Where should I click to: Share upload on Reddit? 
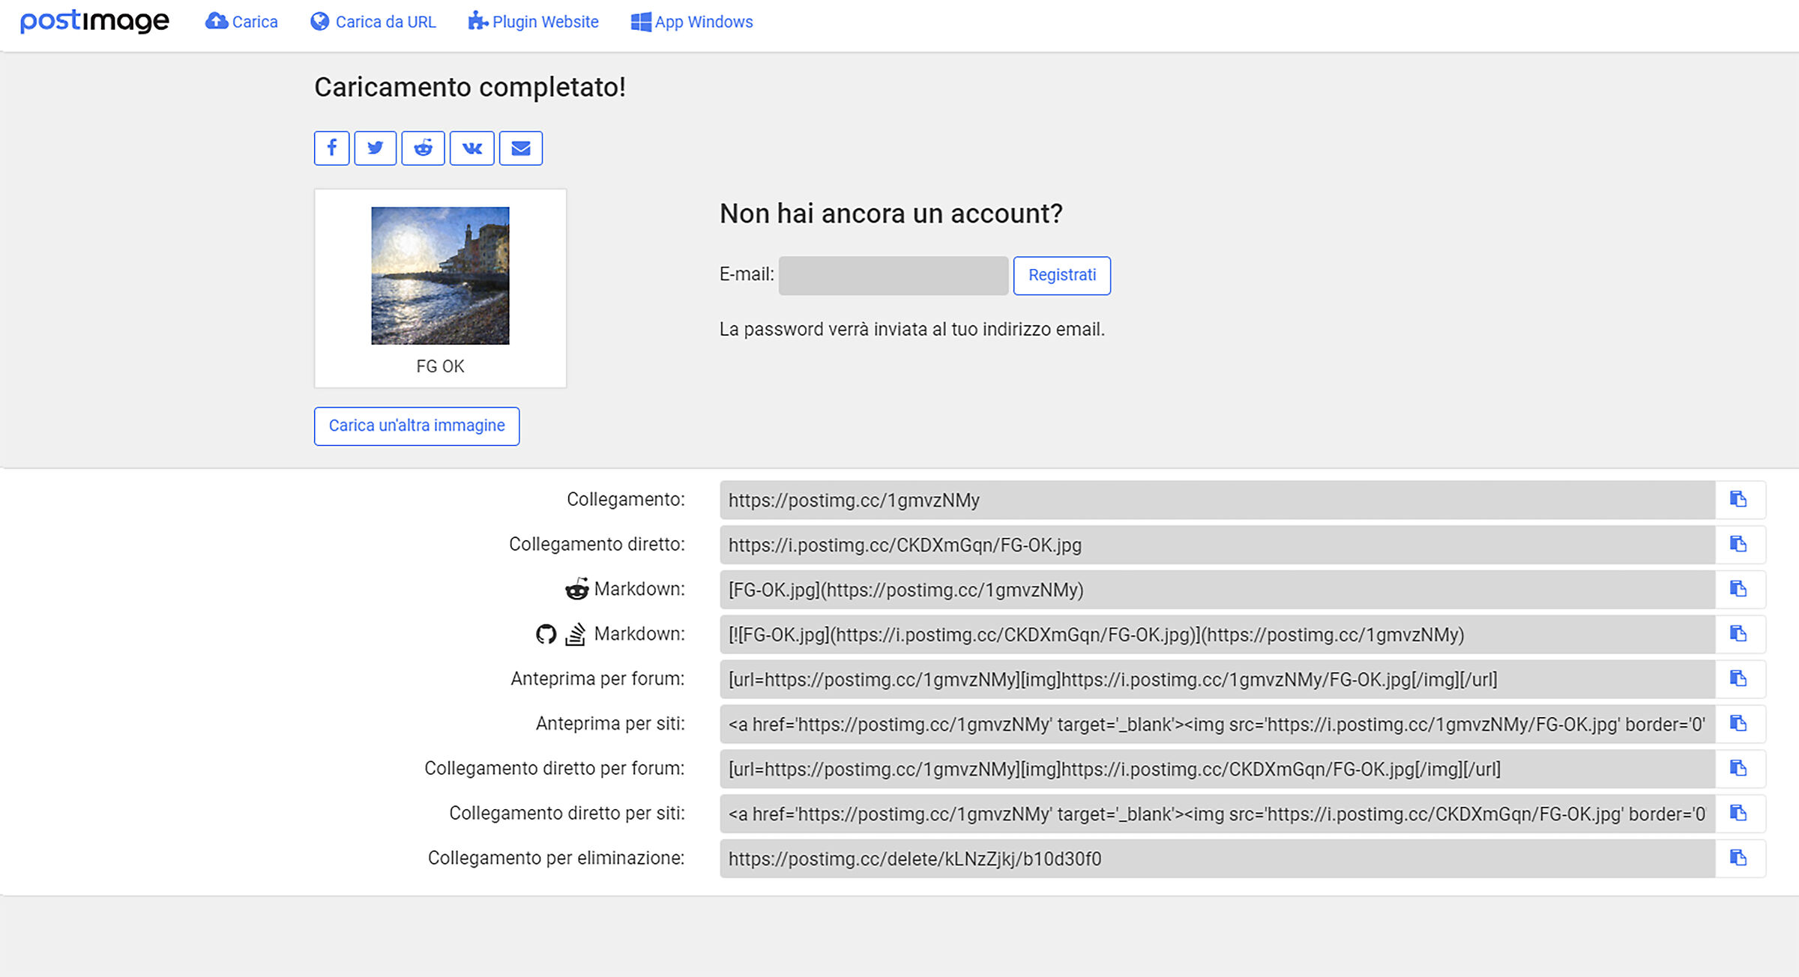point(423,148)
